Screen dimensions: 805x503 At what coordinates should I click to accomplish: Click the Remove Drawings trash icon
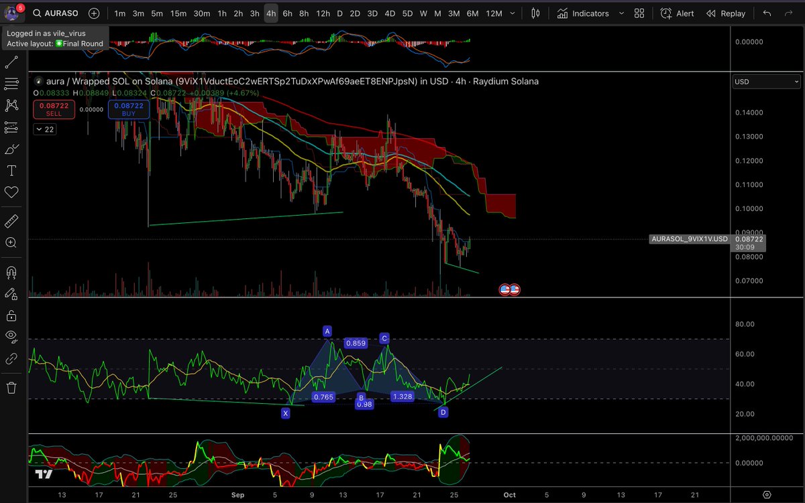point(11,386)
